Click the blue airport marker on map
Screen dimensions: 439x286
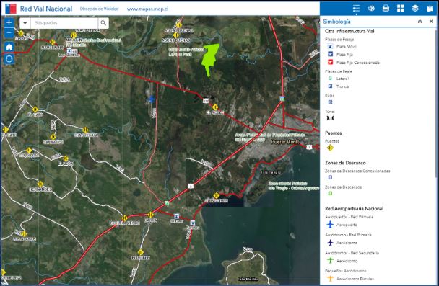[x=151, y=99]
